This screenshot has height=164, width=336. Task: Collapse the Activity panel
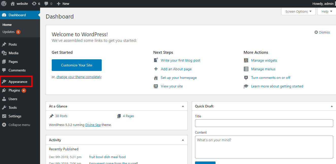click(x=183, y=140)
